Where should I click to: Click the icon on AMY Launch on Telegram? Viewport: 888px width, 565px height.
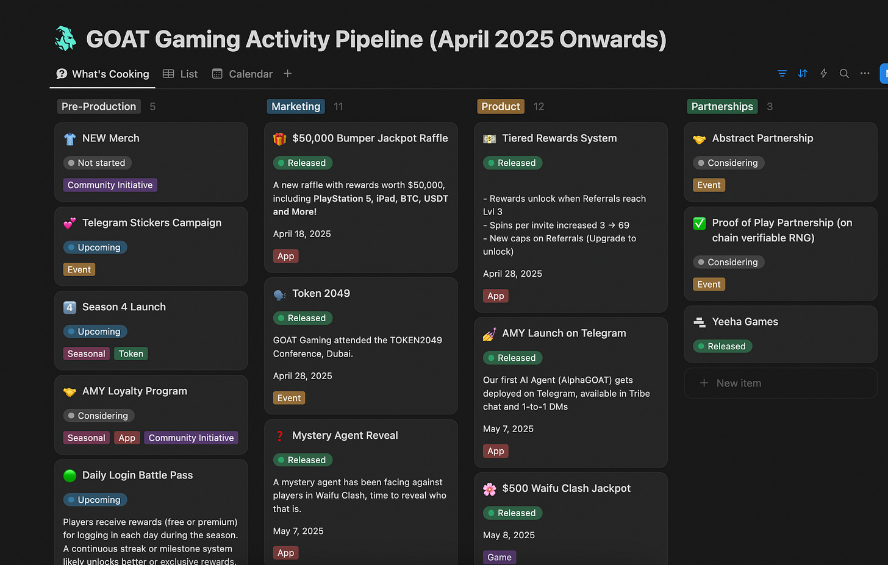(x=490, y=334)
